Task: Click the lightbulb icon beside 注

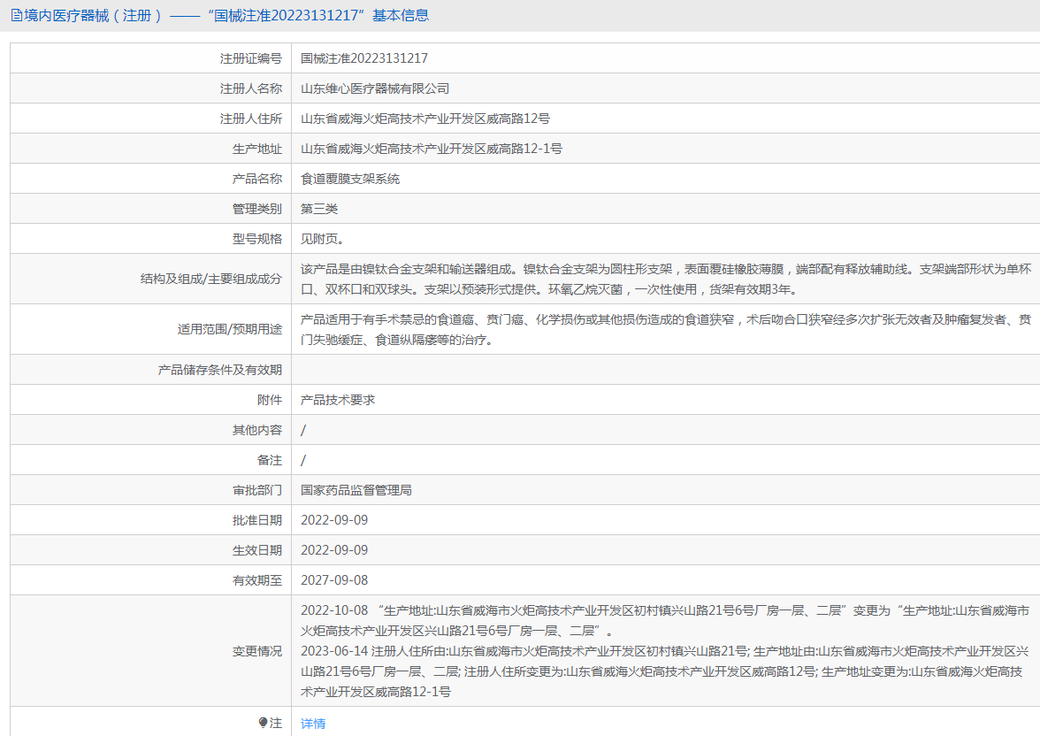Action: click(x=263, y=723)
